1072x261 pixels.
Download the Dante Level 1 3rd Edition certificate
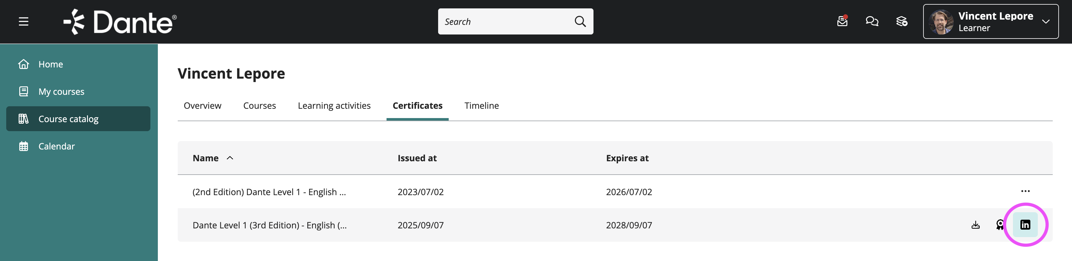[x=975, y=225]
